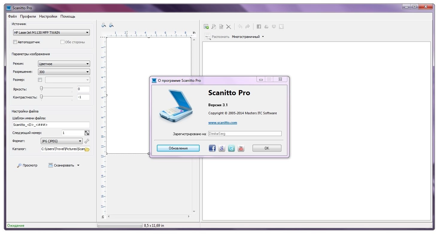440x236 pixels.
Task: Click the 8,5 x 11,69 in size text
Action: tap(154, 226)
